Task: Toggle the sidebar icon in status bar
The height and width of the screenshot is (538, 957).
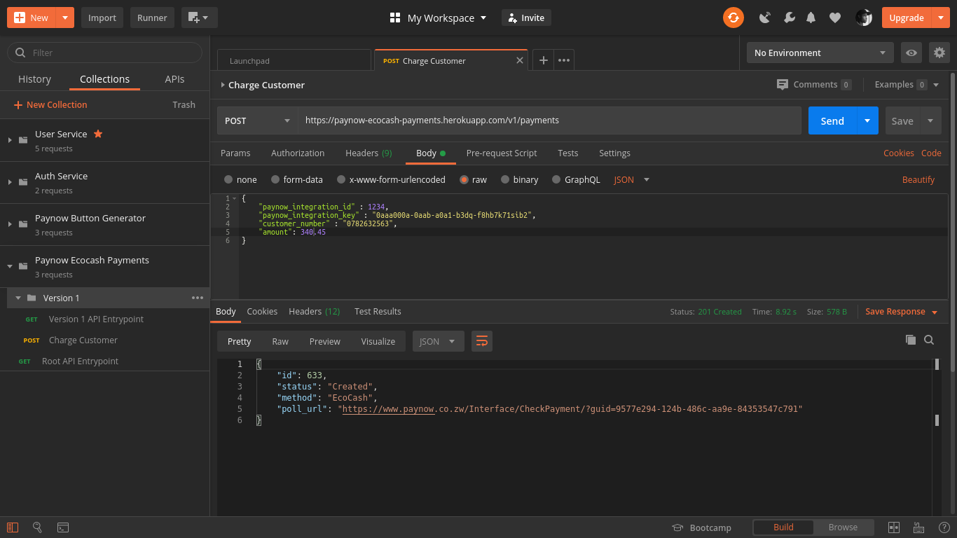Action: tap(12, 527)
